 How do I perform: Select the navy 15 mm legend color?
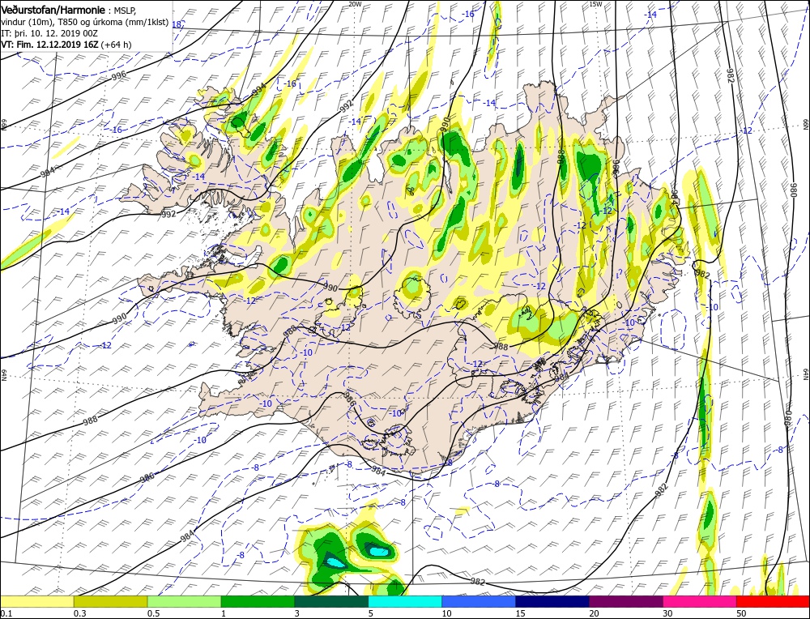click(552, 601)
